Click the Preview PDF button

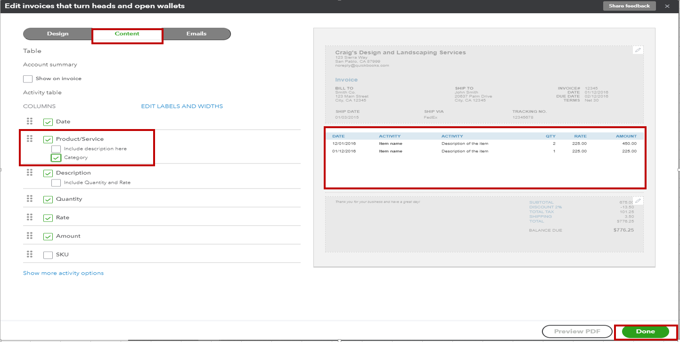pyautogui.click(x=577, y=331)
